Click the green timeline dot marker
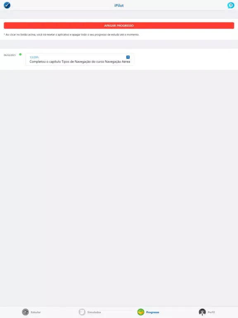 (x=20, y=54)
